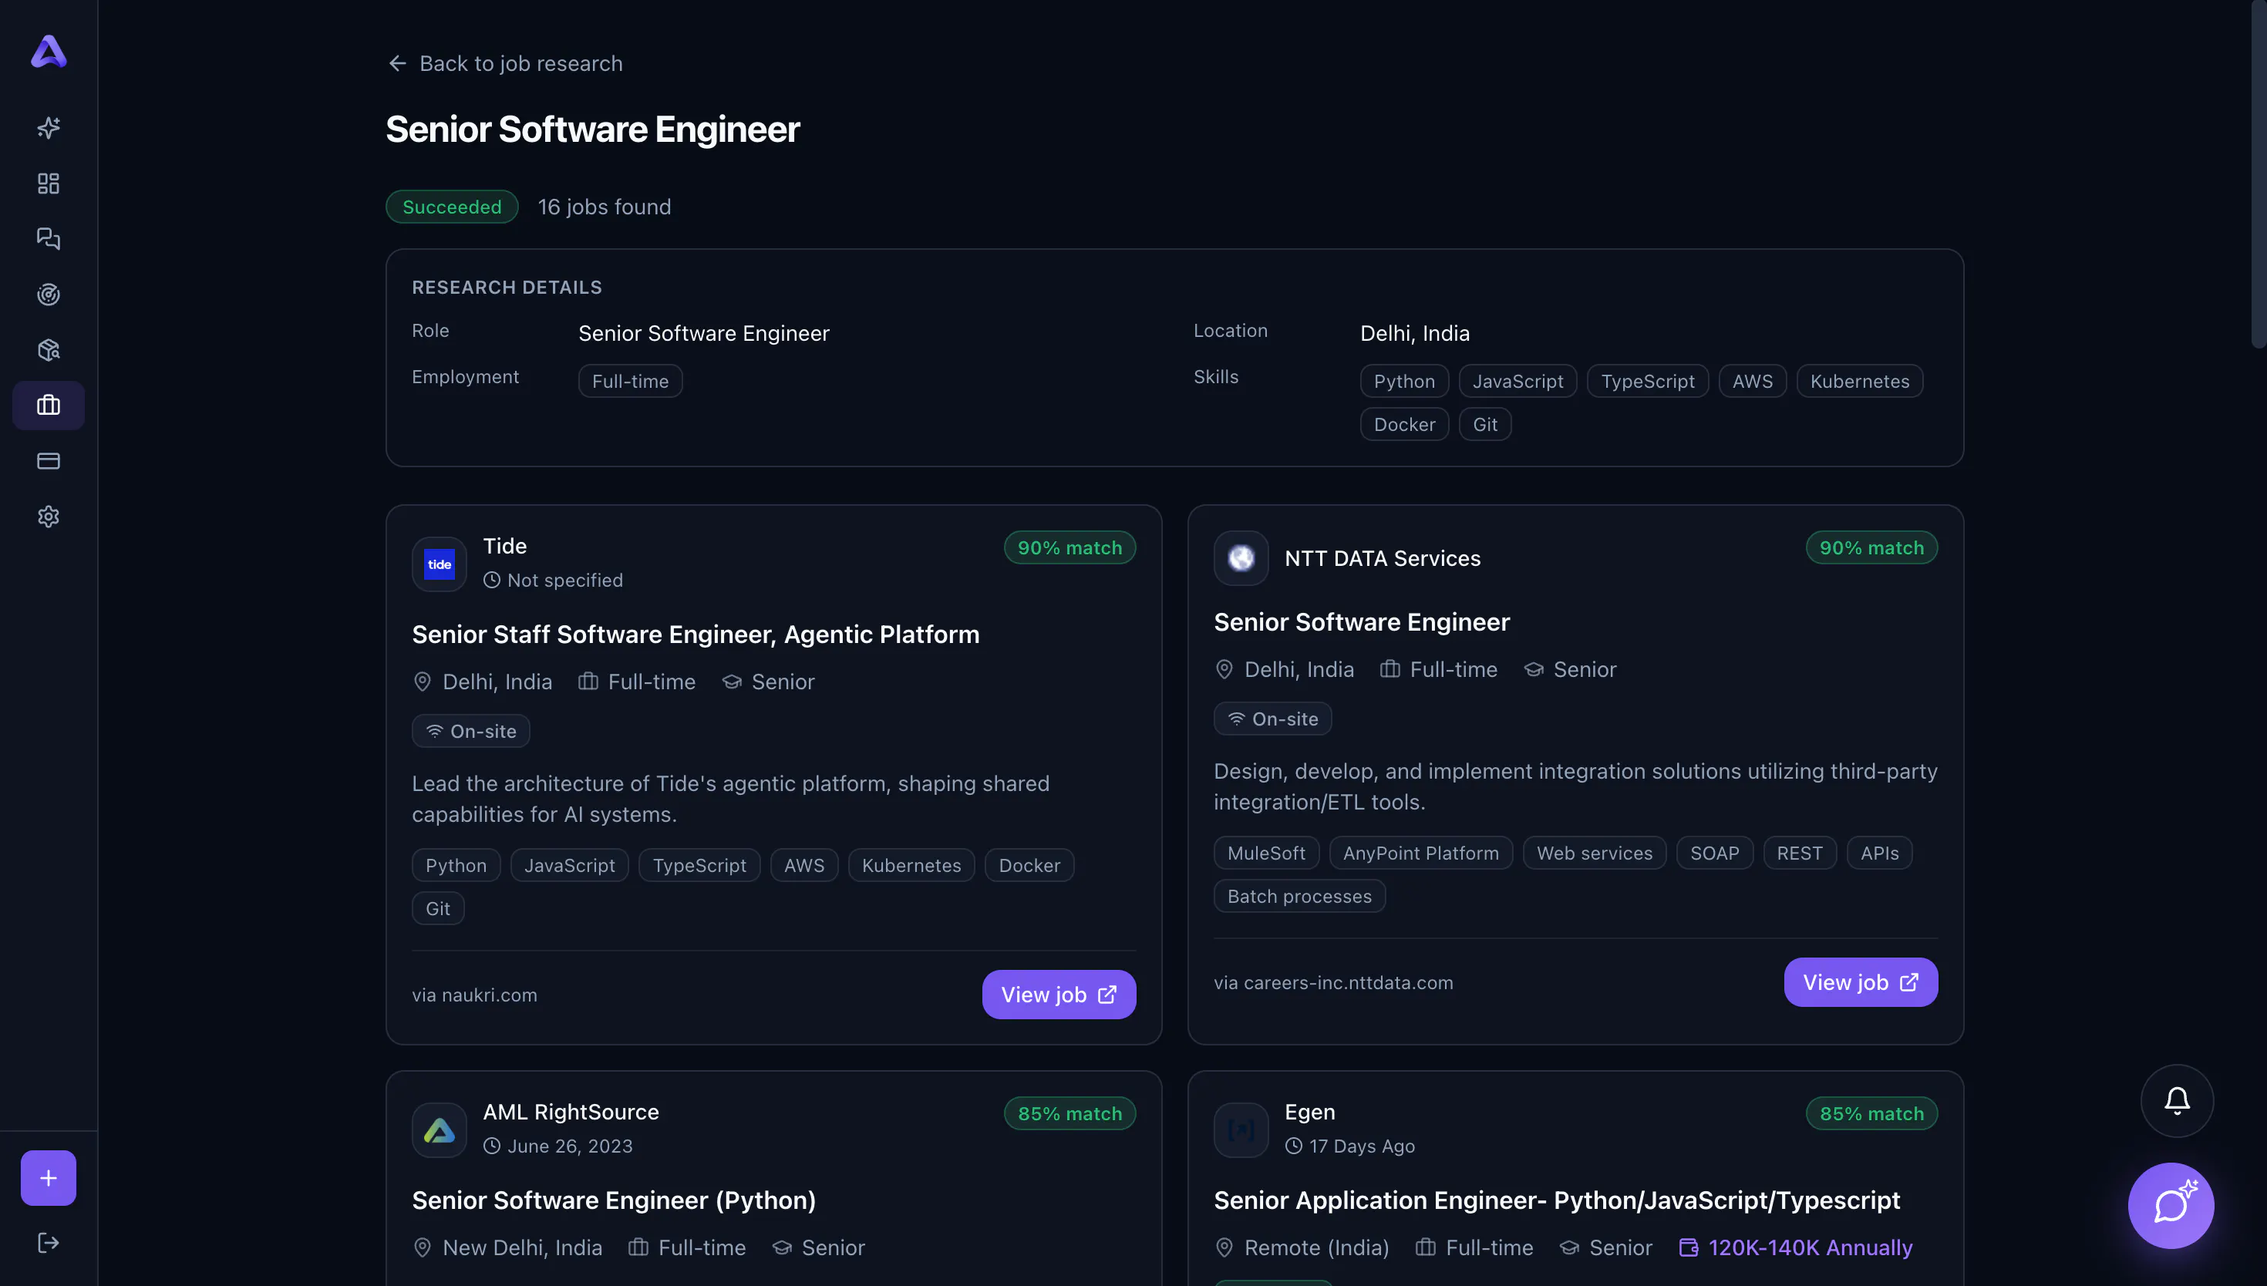
Task: Click the Web services skill tag
Action: pos(1594,853)
